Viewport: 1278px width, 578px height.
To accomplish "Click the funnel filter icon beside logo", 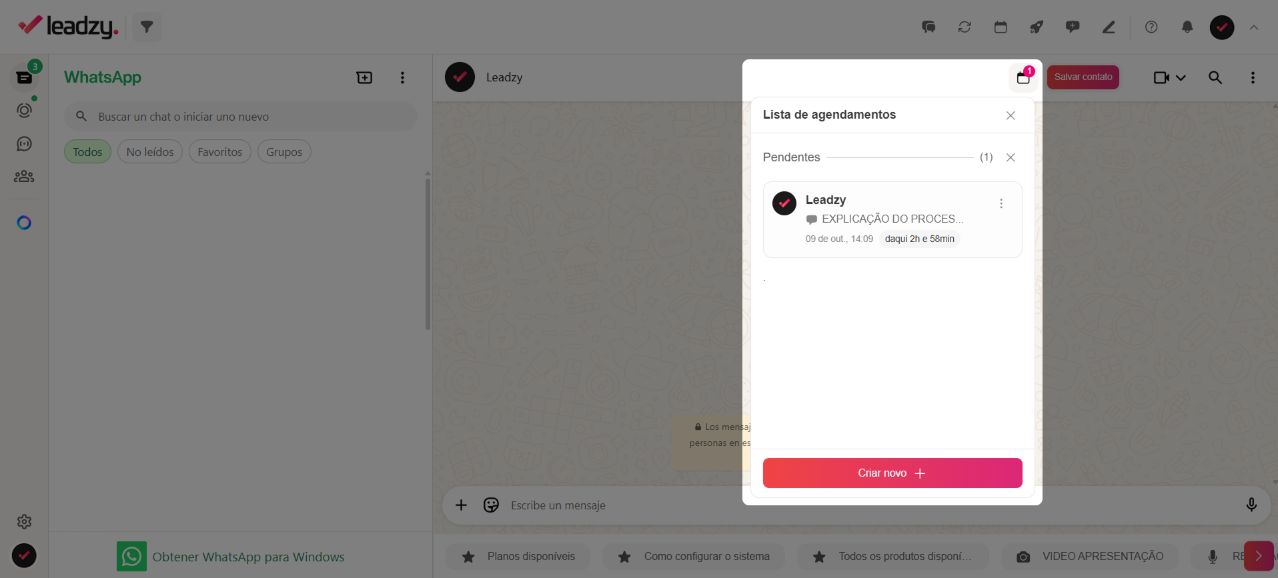I will tap(147, 27).
